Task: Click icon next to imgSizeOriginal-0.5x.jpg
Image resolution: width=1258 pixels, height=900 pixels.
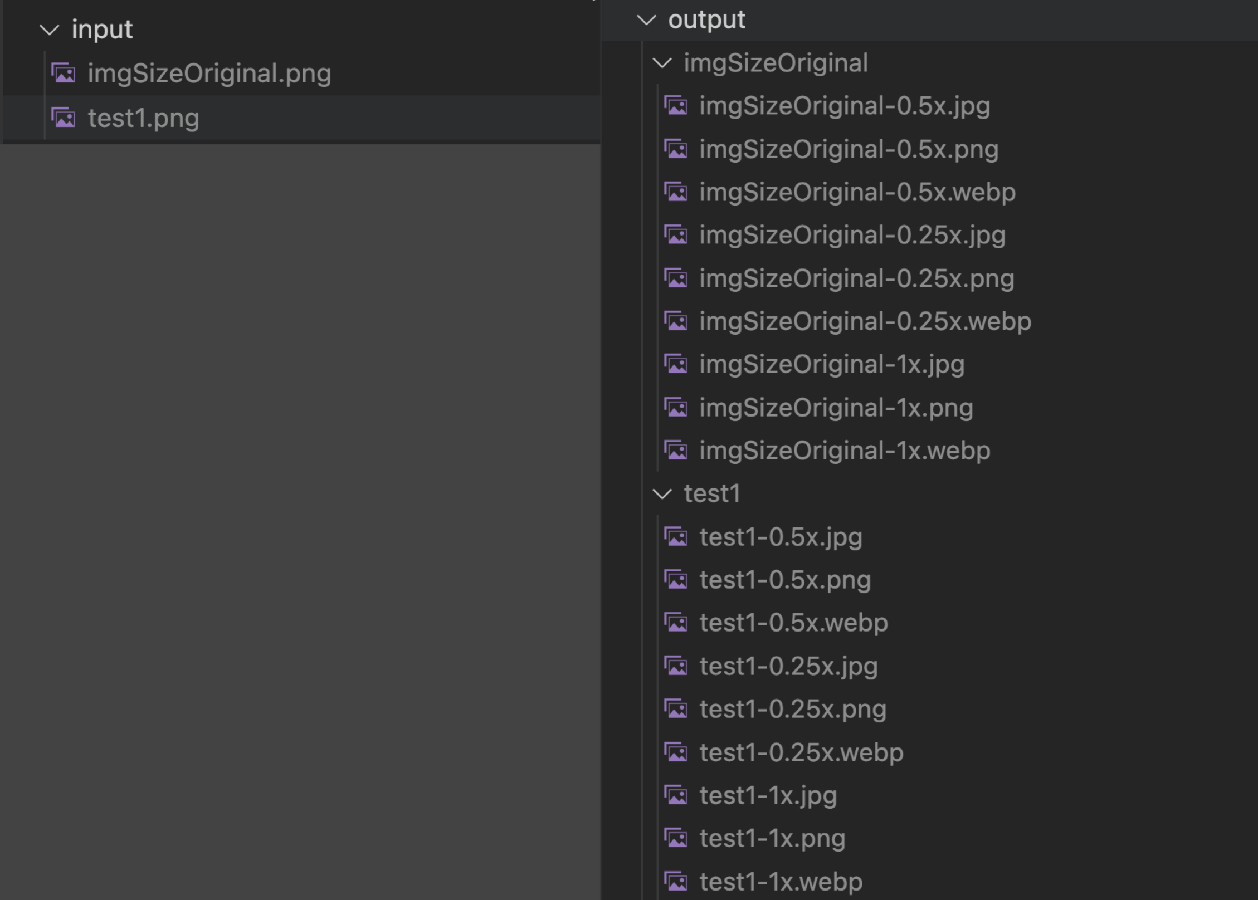Action: [676, 105]
